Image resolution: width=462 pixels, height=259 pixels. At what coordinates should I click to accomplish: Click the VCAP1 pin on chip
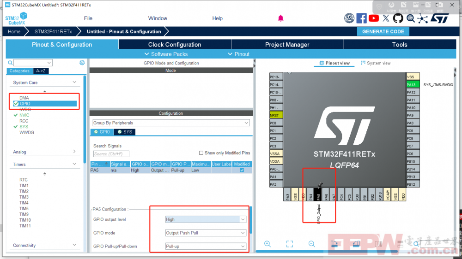click(388, 194)
